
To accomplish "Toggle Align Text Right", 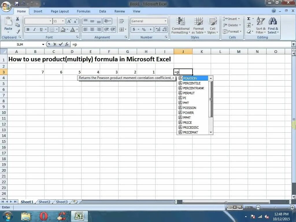I will coord(99,29).
